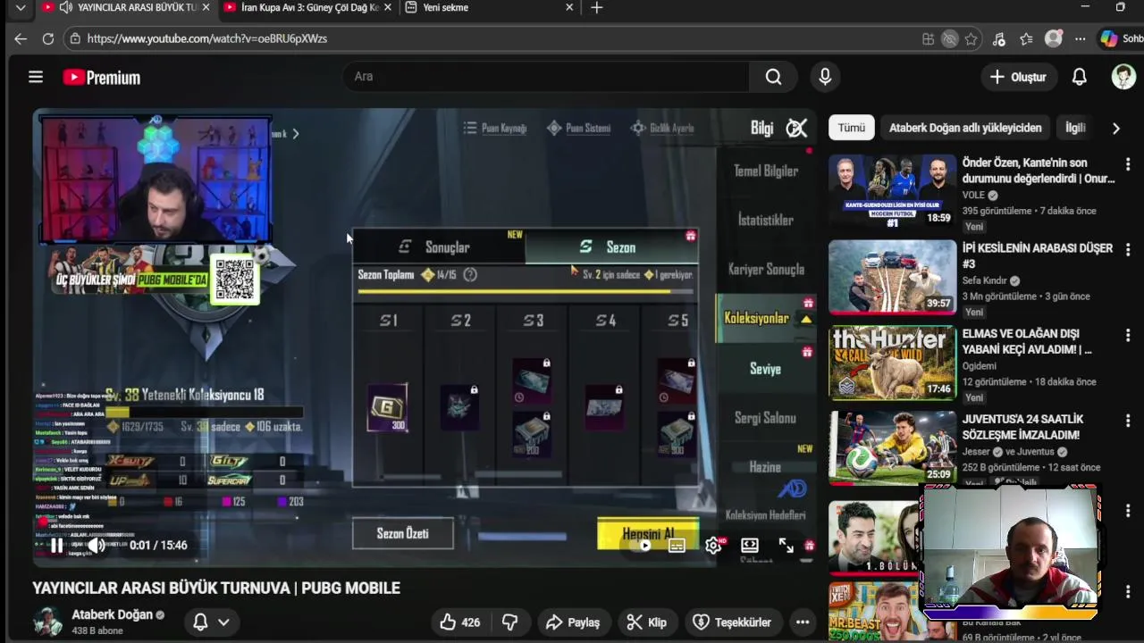Open options menu for İpi Kesilenin Arabası video
This screenshot has height=643, width=1144.
tap(1128, 250)
